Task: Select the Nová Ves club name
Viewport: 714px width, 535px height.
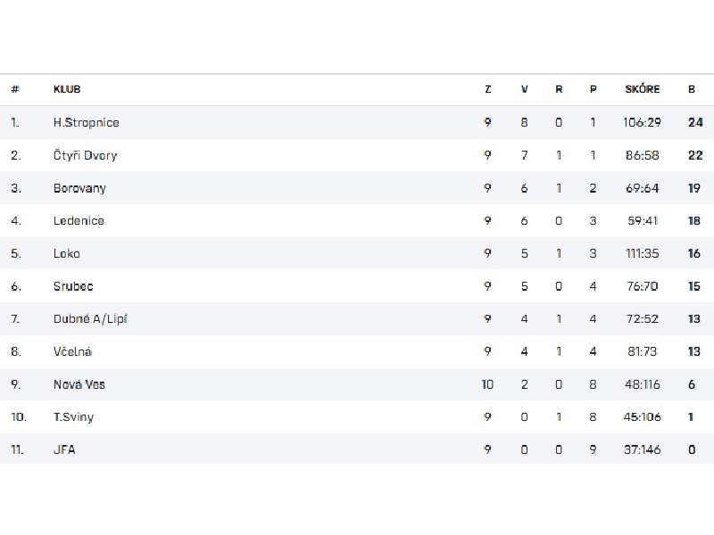Action: (x=79, y=384)
